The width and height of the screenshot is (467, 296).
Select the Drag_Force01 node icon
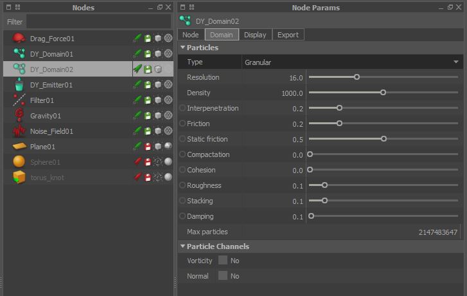pyautogui.click(x=19, y=39)
